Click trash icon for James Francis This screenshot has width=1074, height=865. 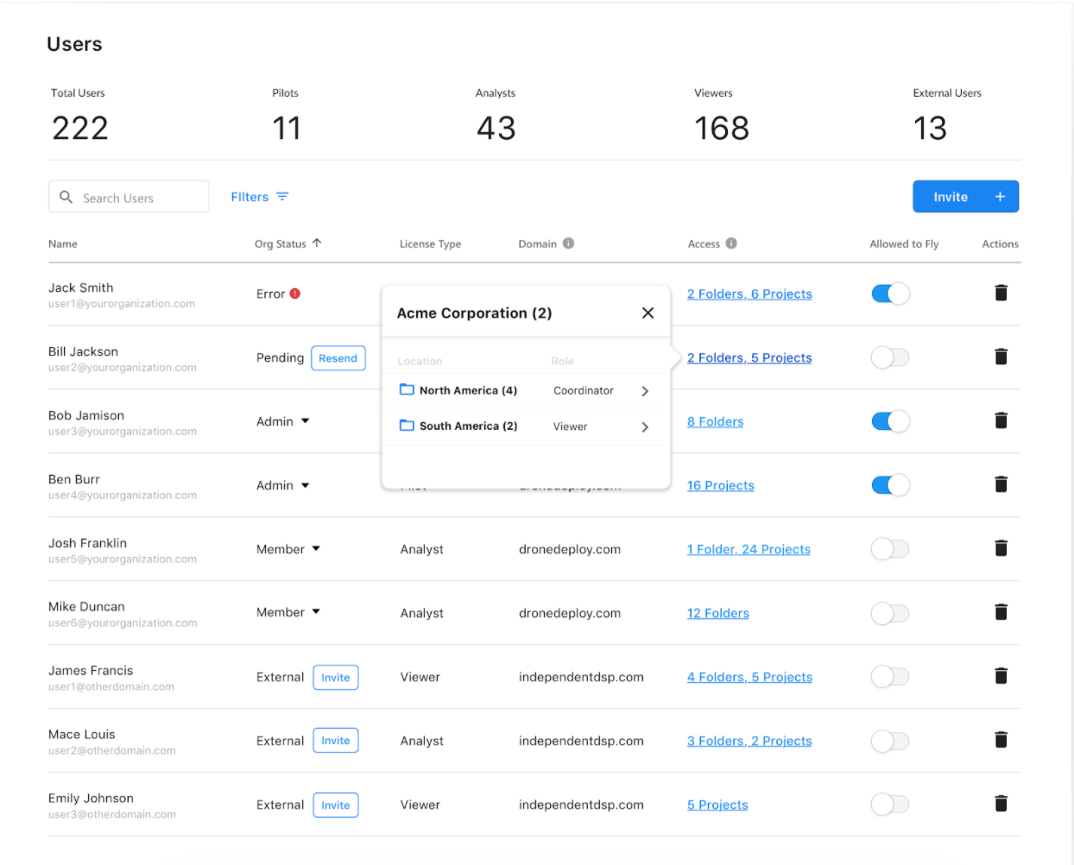tap(1001, 676)
